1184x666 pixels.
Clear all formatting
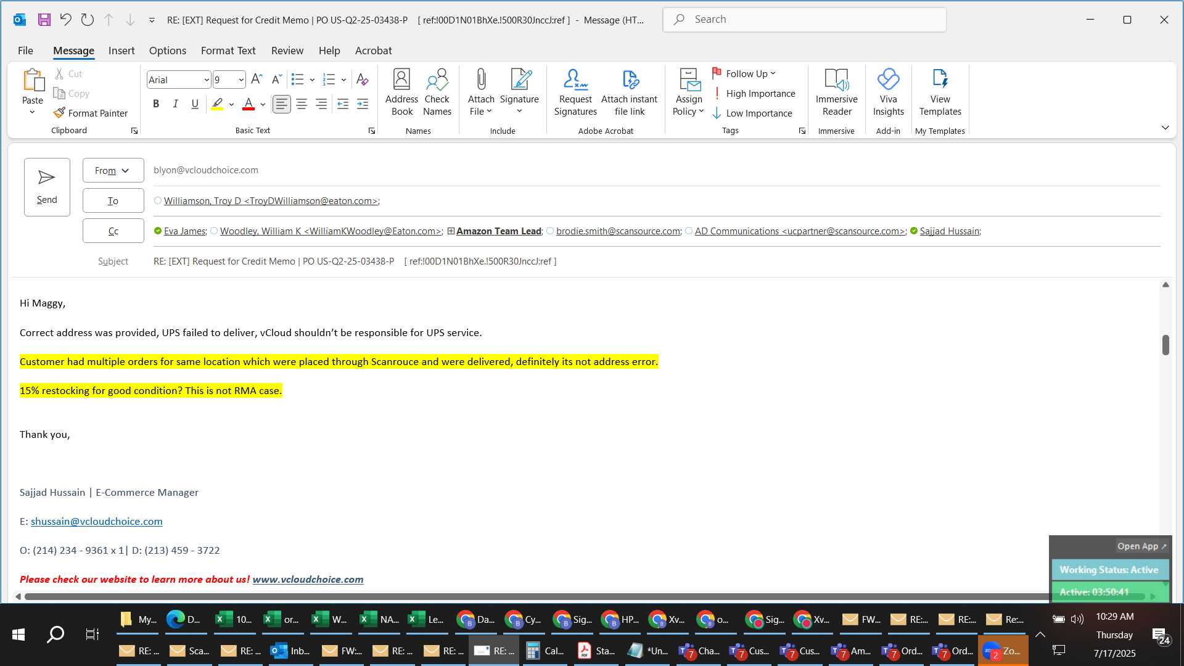point(363,80)
